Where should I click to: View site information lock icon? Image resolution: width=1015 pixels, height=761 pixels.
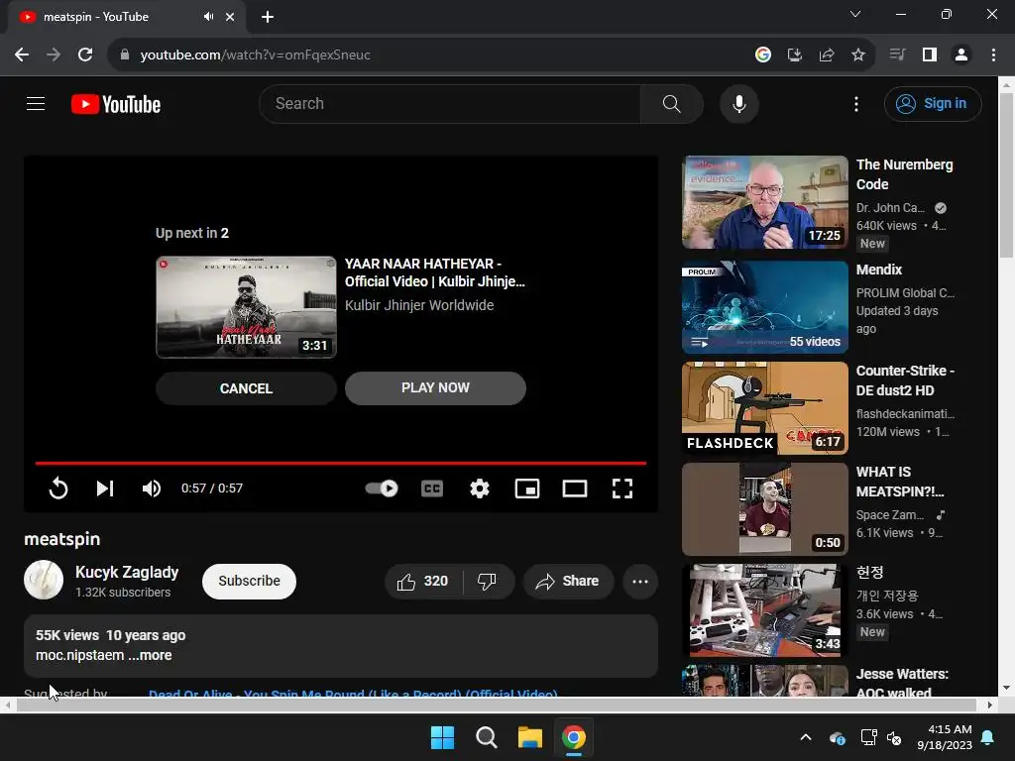125,55
